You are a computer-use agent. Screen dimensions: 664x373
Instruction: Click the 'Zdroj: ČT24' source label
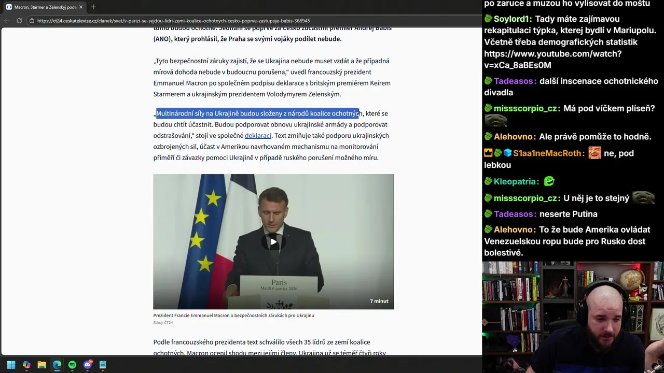163,323
